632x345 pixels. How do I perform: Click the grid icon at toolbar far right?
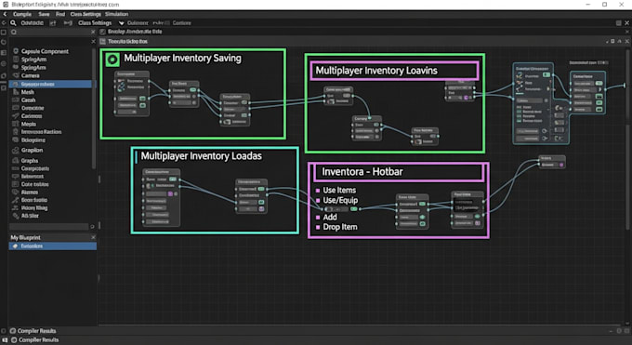[x=618, y=23]
